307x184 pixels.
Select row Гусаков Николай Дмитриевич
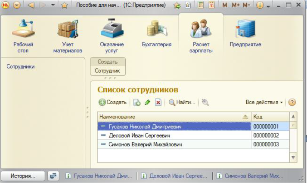[174, 127]
